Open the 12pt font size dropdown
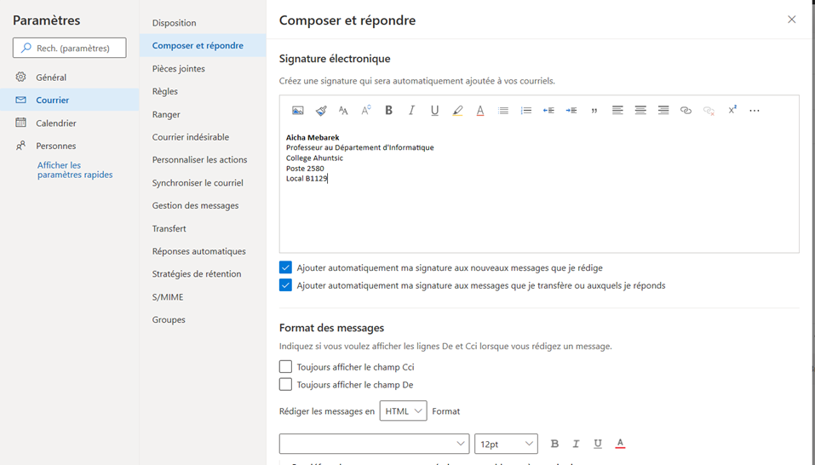This screenshot has height=465, width=815. point(506,444)
